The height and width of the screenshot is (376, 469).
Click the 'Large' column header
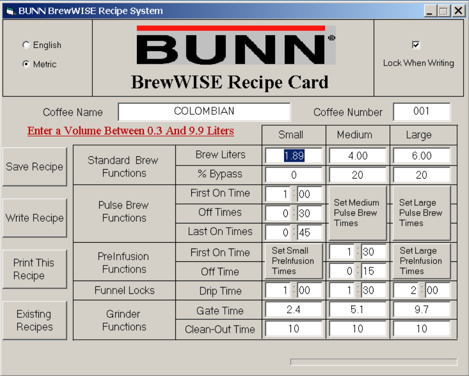419,135
